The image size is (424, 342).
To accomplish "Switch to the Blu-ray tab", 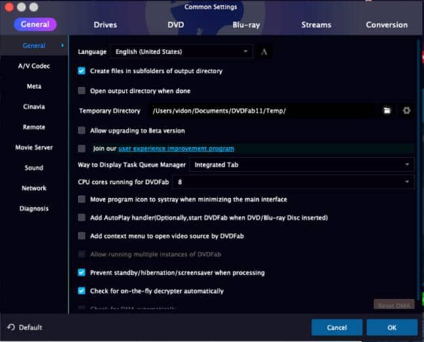I will coord(246,25).
